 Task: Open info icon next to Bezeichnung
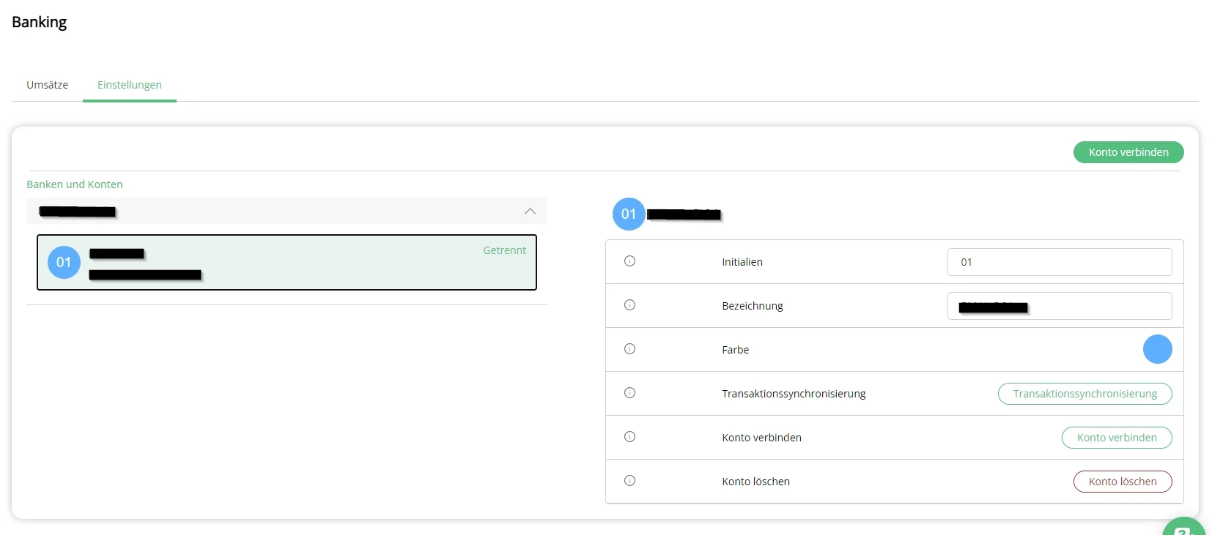(x=629, y=305)
